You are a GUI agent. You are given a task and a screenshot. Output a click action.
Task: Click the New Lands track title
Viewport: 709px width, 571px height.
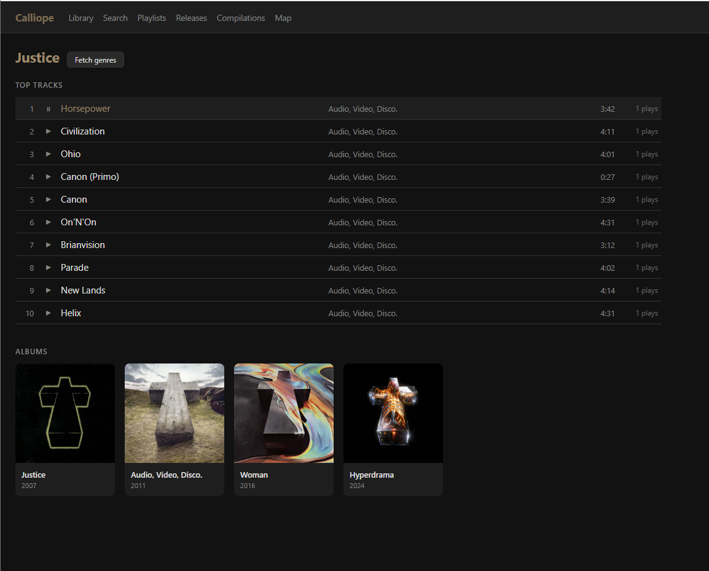coord(83,290)
